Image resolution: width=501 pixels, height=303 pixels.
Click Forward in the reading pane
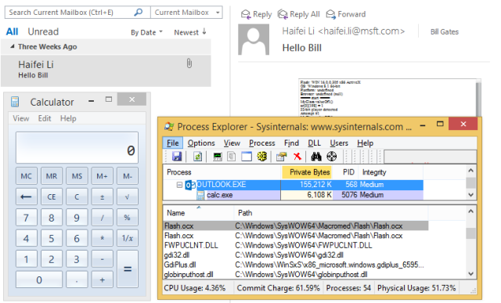click(x=346, y=14)
